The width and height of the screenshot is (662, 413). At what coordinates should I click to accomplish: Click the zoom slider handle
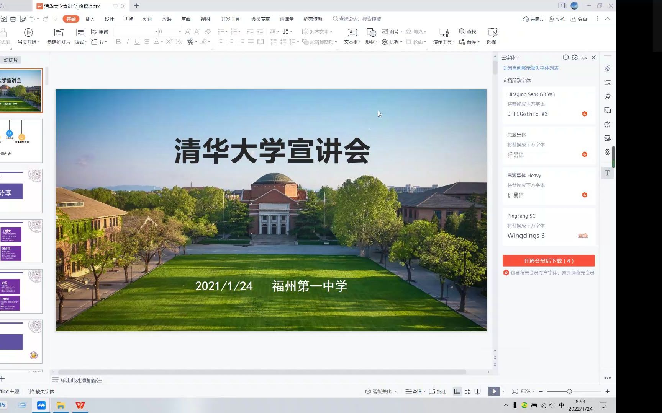point(569,392)
